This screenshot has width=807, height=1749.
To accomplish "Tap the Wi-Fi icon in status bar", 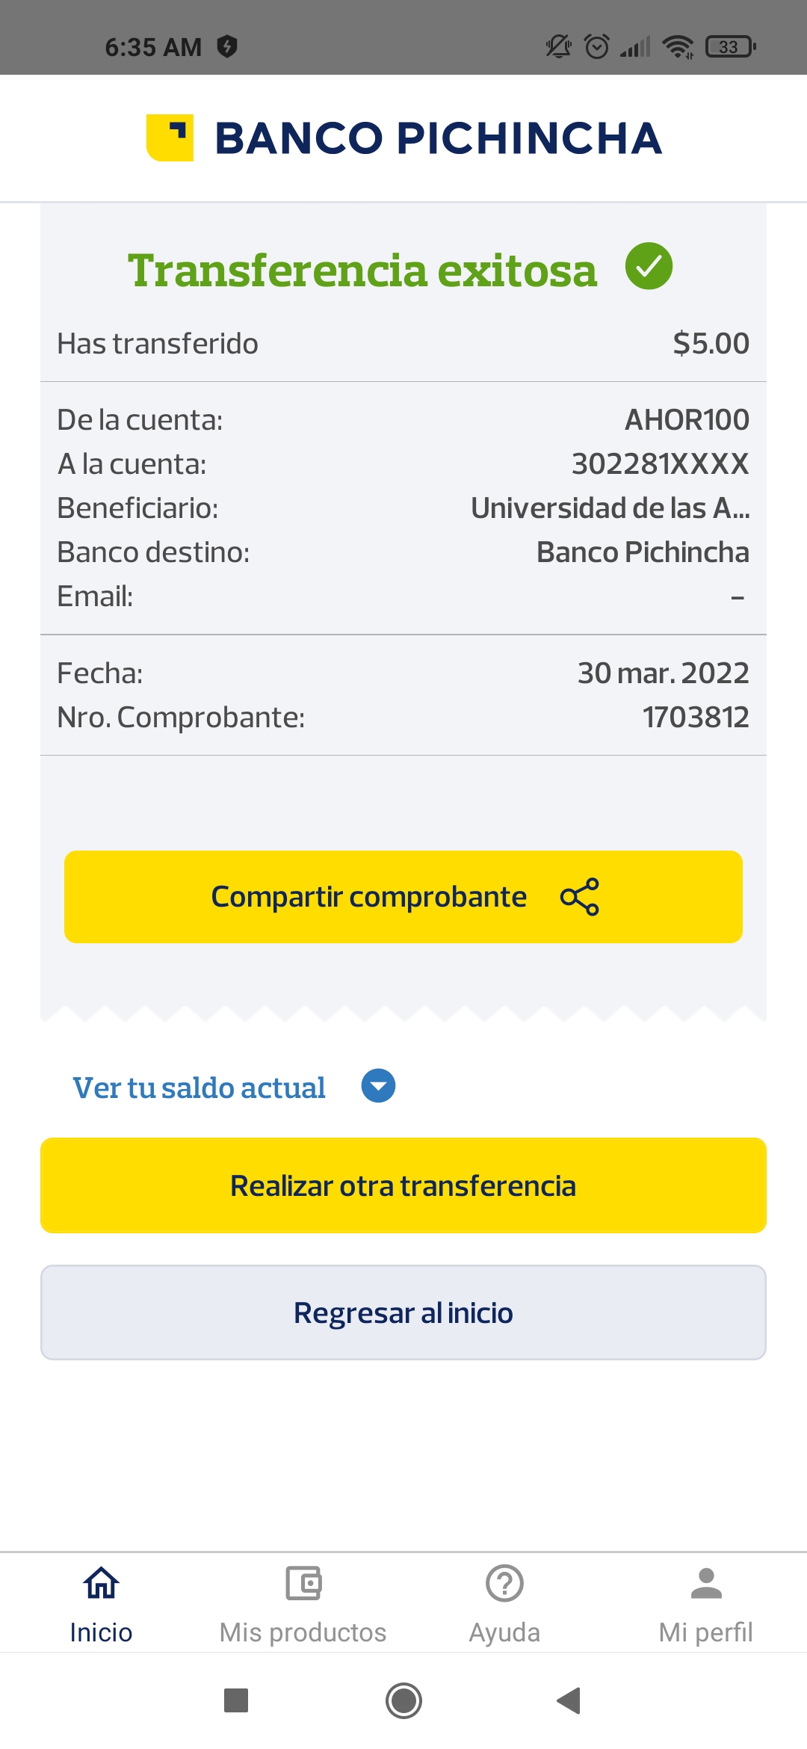I will pyautogui.click(x=678, y=46).
